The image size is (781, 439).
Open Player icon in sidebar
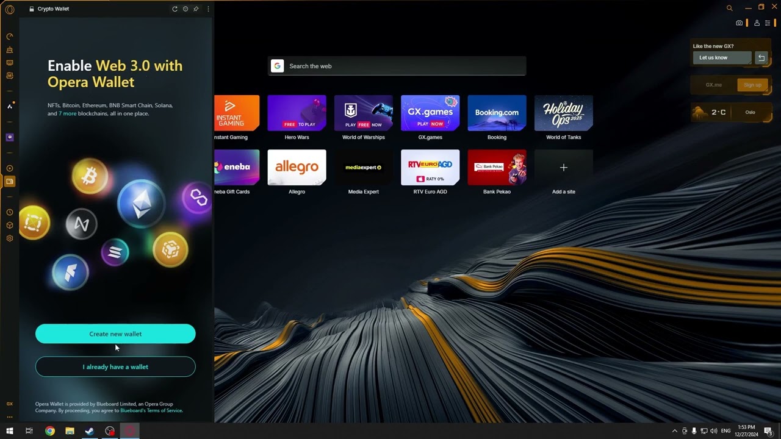click(x=9, y=168)
